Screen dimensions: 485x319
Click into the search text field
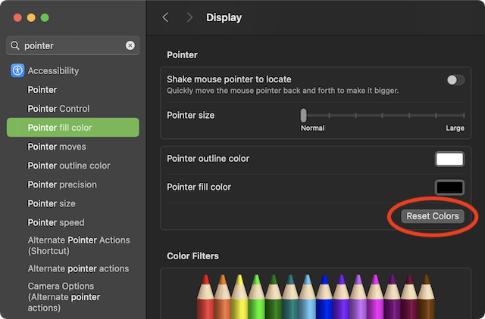[x=72, y=45]
